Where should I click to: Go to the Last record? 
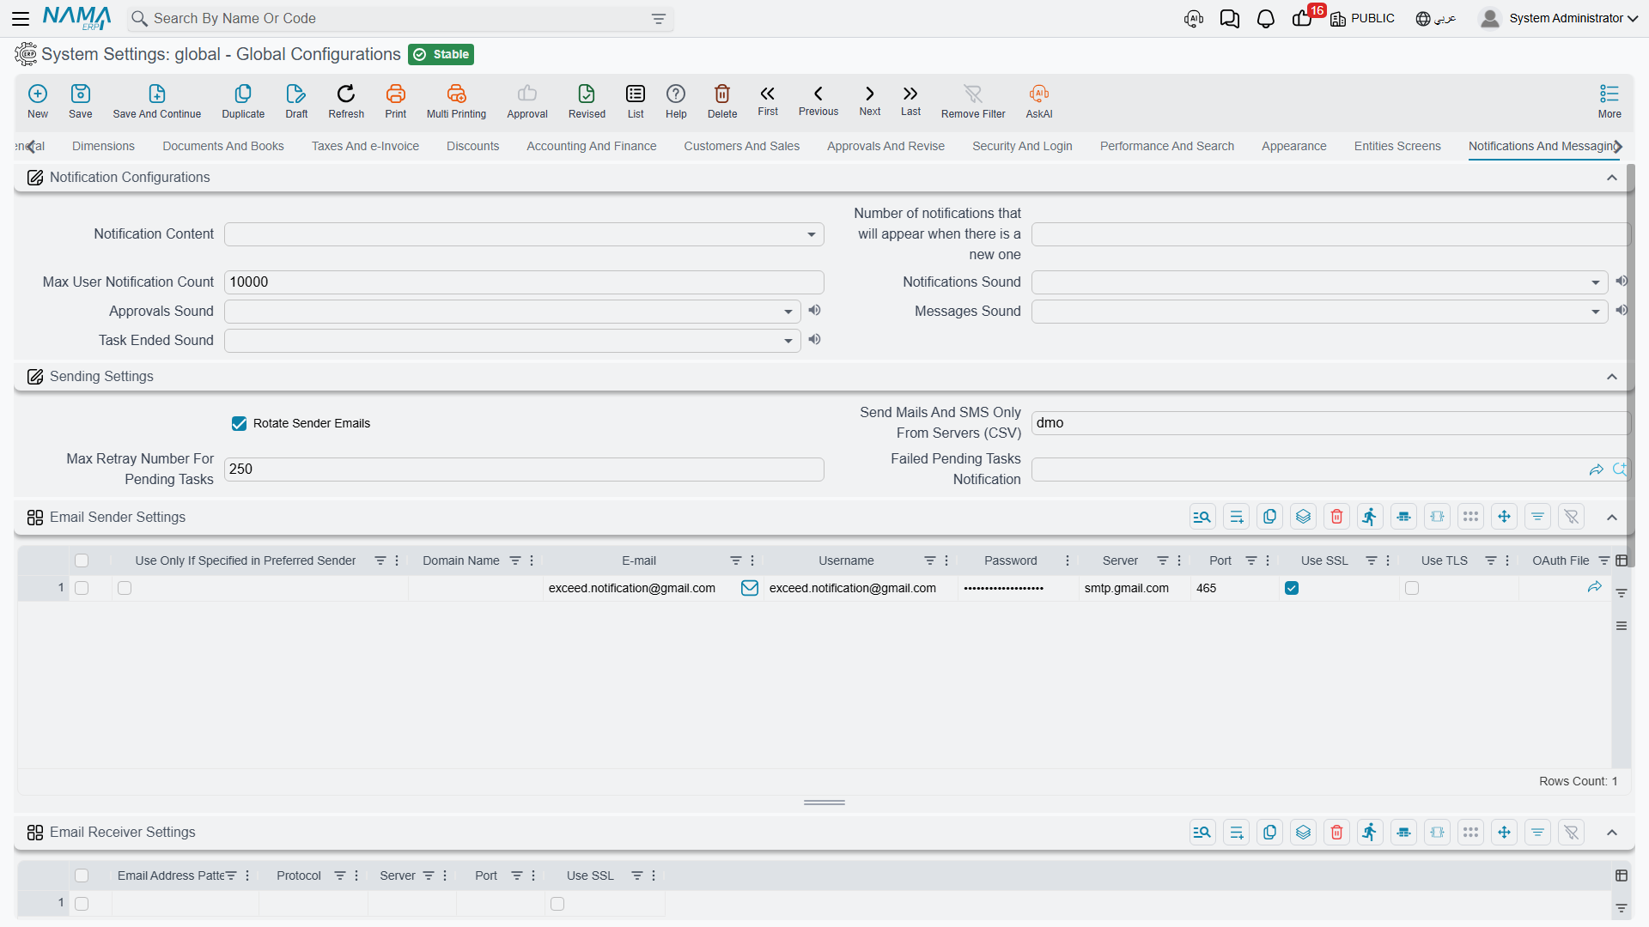[910, 94]
